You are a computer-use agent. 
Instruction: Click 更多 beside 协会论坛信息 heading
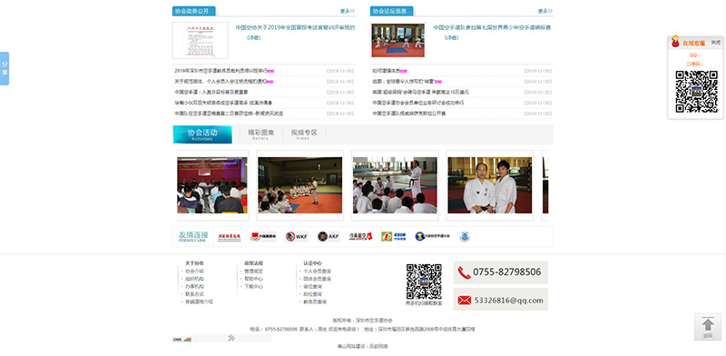pos(545,11)
